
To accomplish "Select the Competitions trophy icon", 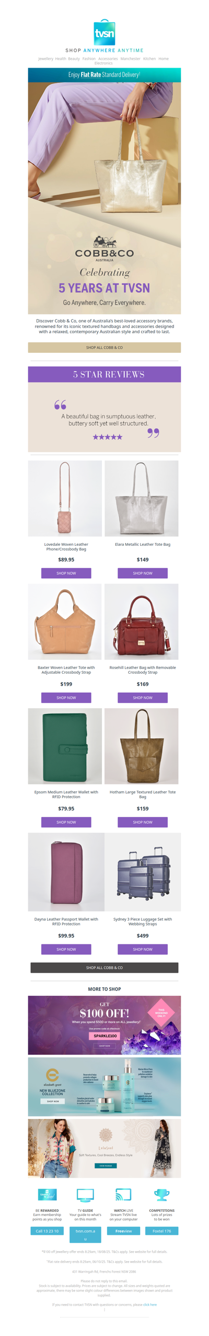I will pos(161,1195).
